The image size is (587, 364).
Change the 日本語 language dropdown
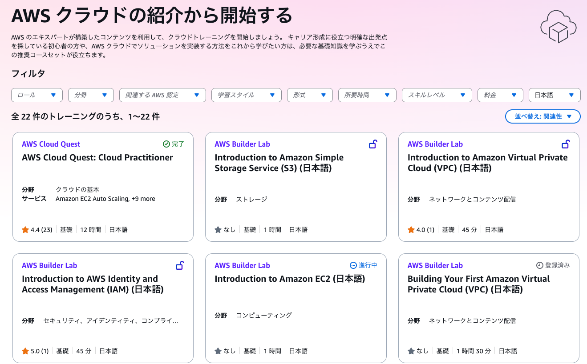[x=555, y=95]
